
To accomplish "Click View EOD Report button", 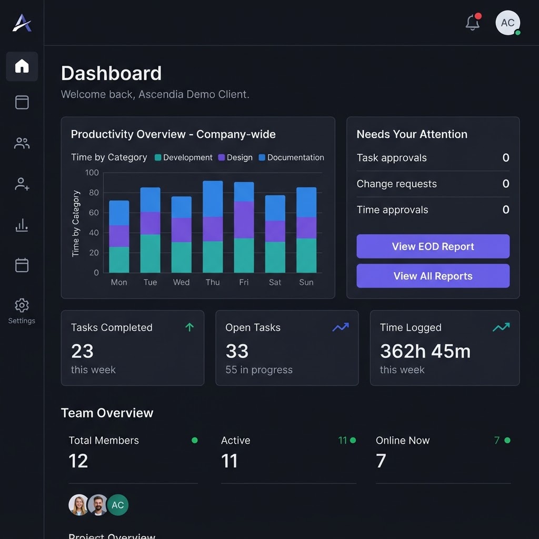I will click(433, 246).
